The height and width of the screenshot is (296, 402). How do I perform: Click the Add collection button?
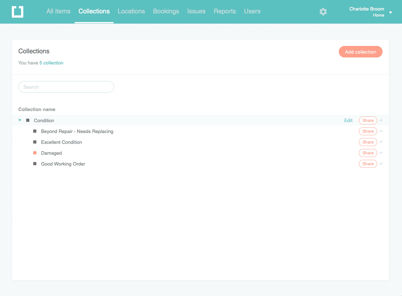361,52
